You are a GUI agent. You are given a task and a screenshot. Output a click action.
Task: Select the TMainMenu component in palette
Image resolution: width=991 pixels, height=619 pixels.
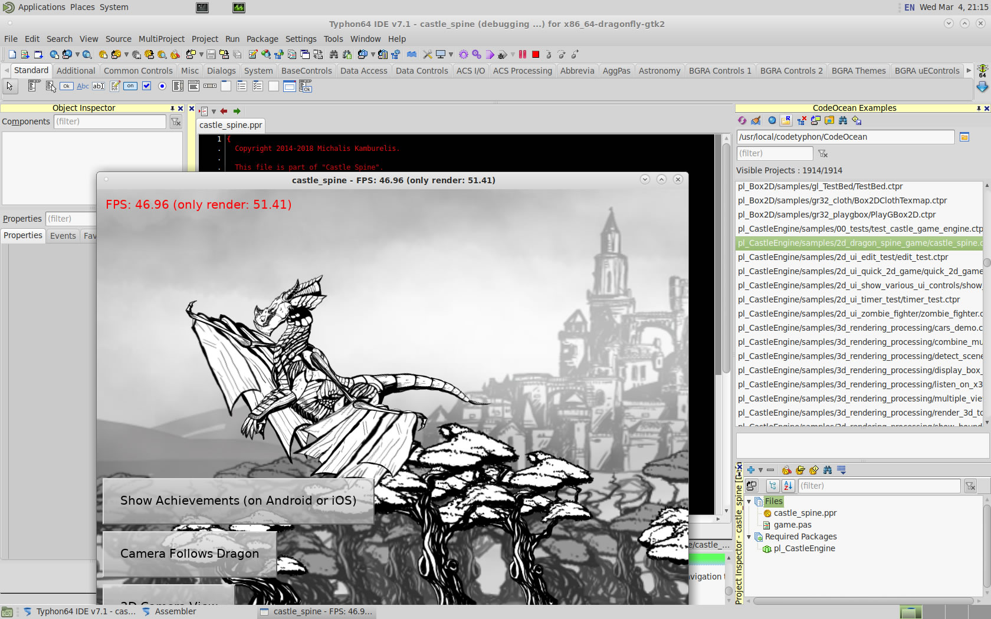[x=34, y=86]
